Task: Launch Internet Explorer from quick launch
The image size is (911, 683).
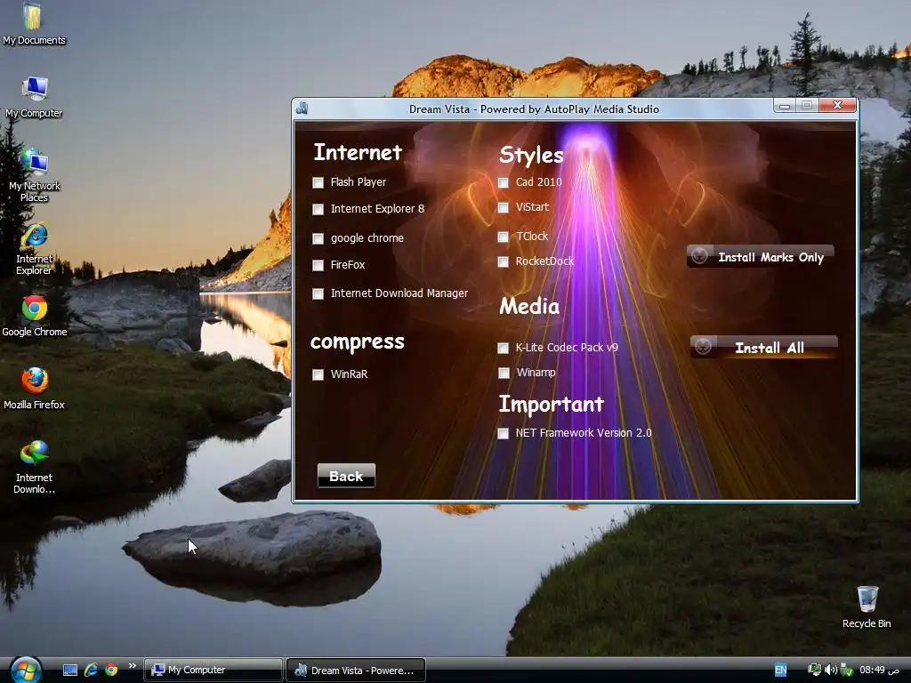Action: (91, 670)
